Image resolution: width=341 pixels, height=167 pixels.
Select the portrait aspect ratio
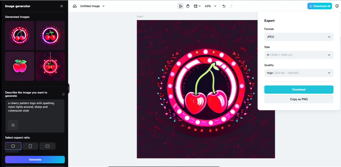point(30,146)
